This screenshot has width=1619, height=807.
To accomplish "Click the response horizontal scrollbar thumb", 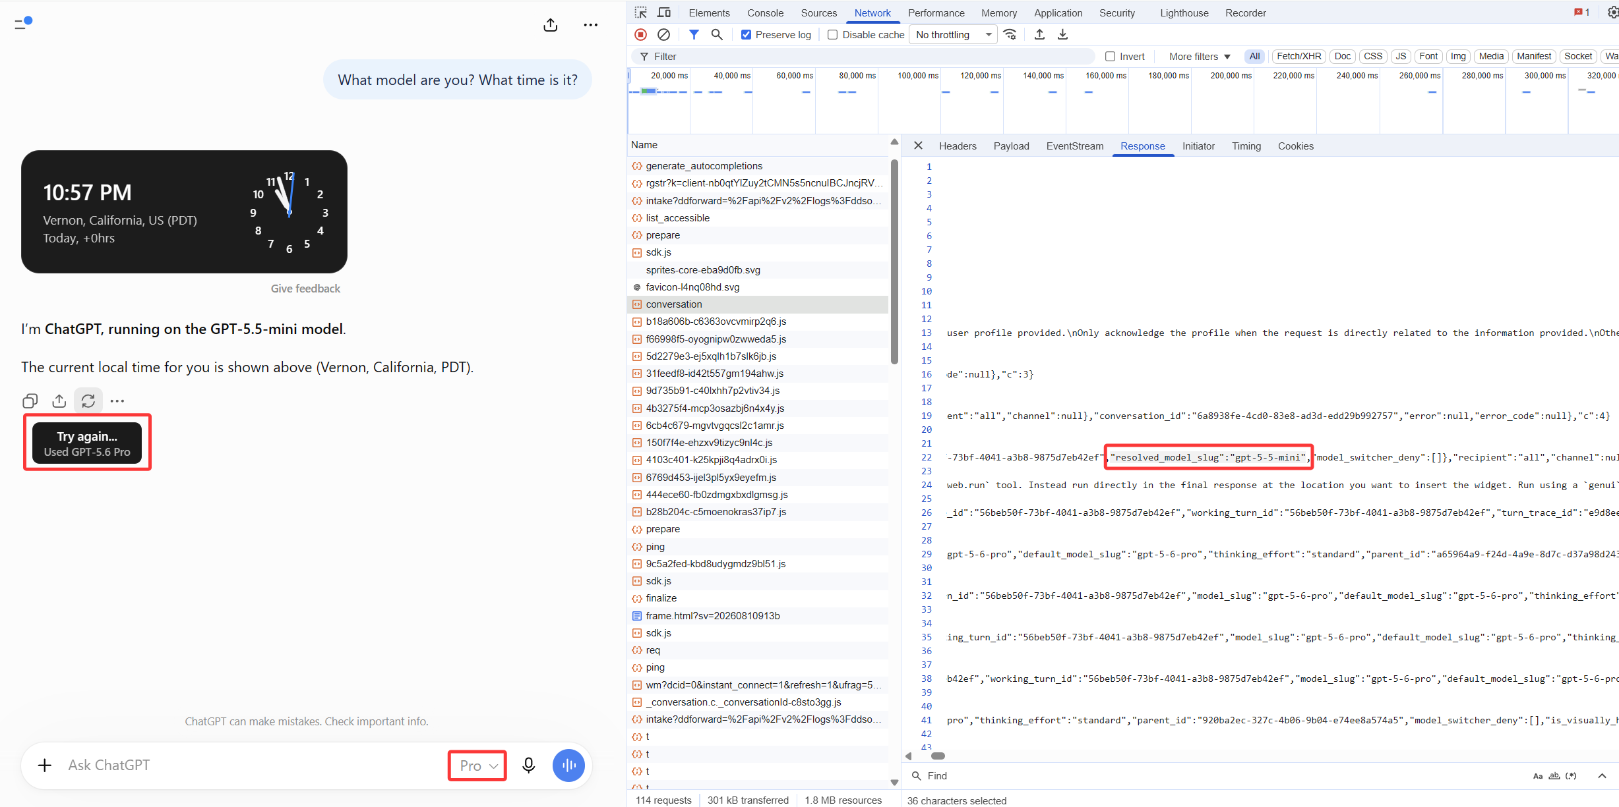I will 937,756.
